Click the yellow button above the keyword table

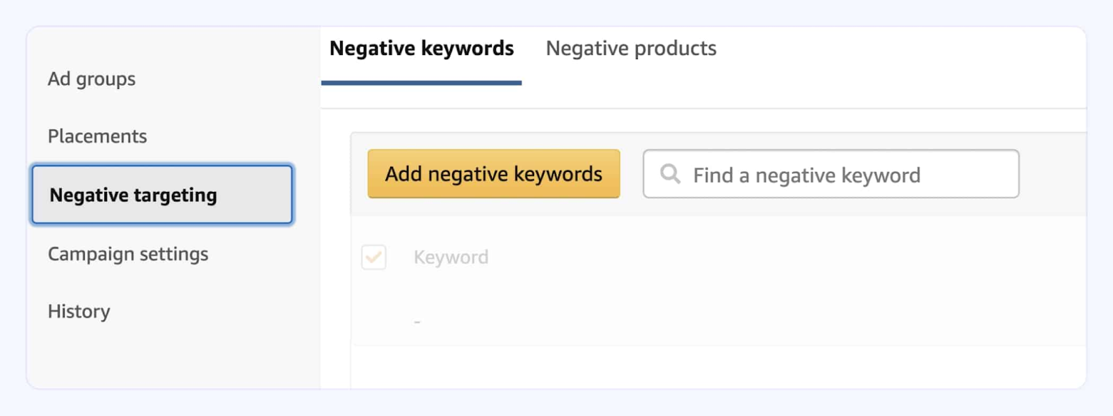pyautogui.click(x=493, y=174)
